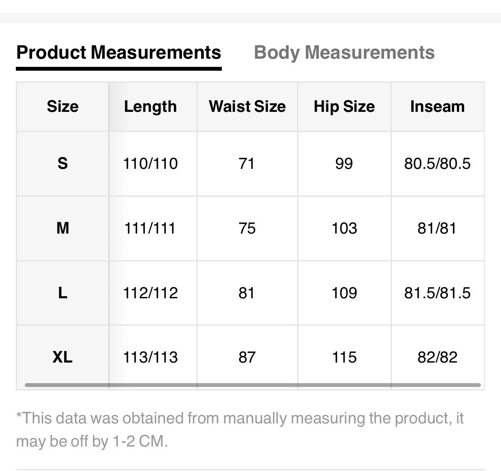The width and height of the screenshot is (501, 471).
Task: Click the manual measurement disclaimer note
Action: point(240,429)
